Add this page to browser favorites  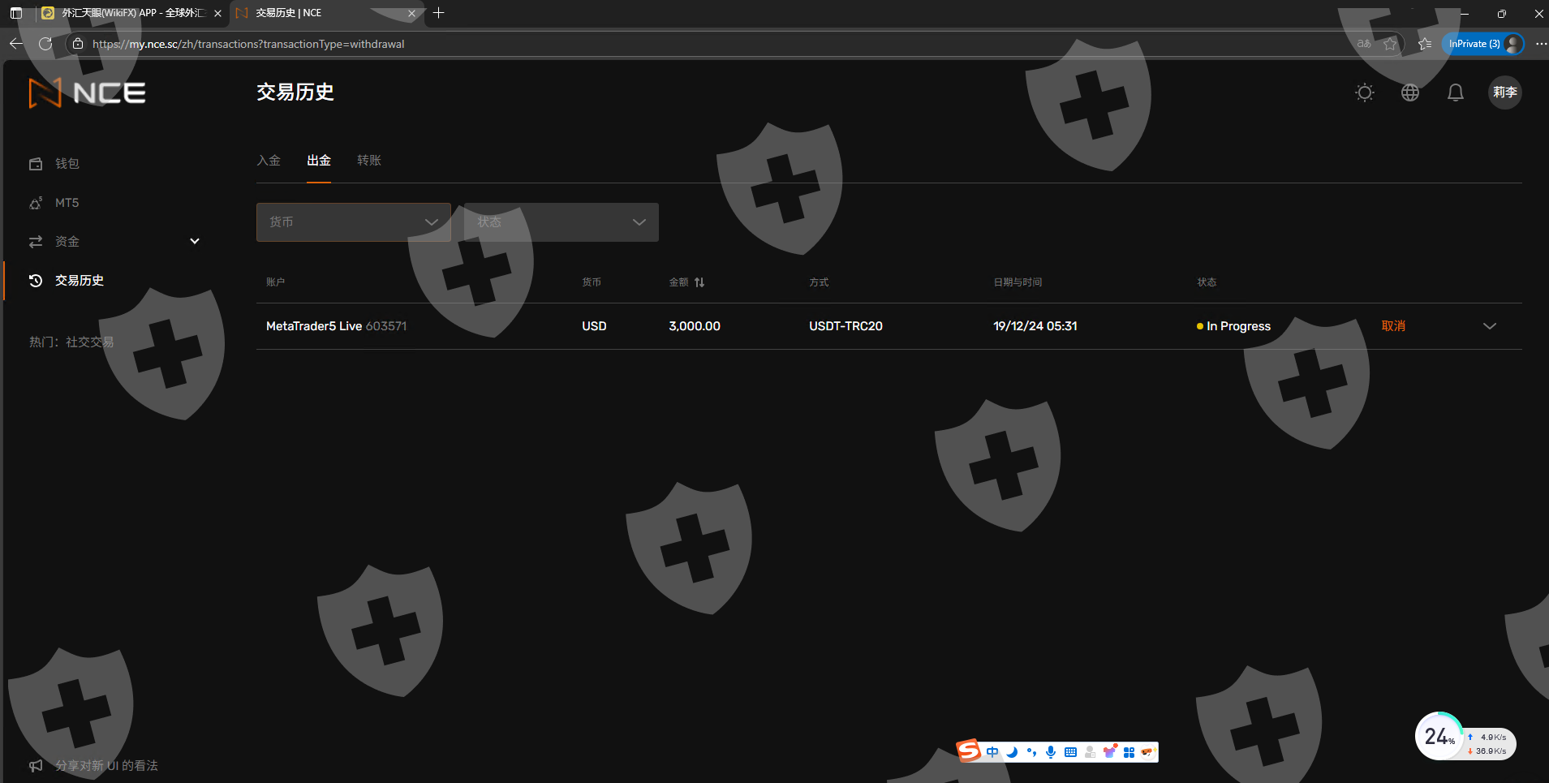click(1390, 44)
